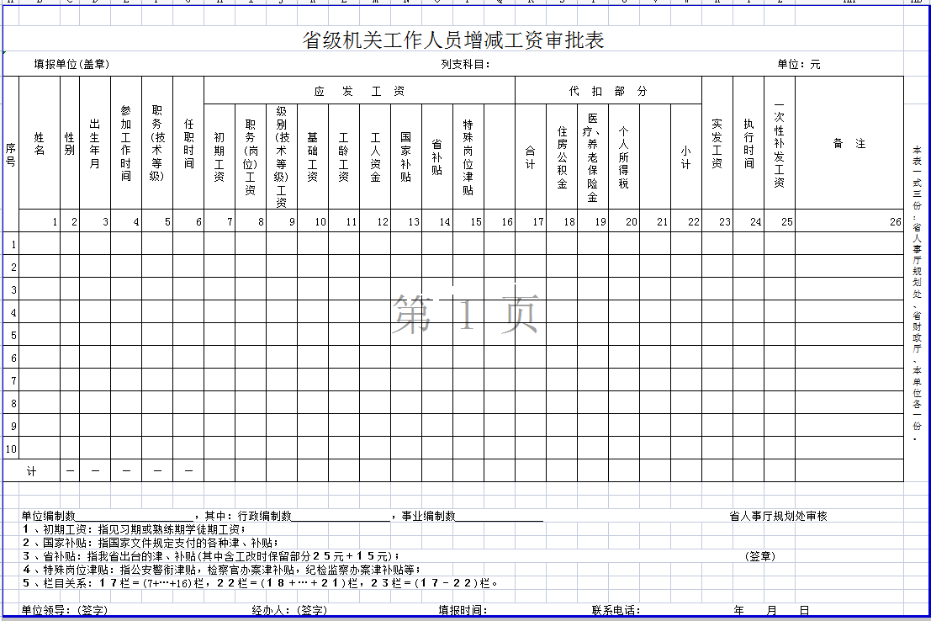Select the merged 代扣部分 header
931x621 pixels.
607,91
